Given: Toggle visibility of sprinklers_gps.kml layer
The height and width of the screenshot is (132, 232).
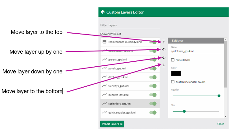Looking at the screenshot, I should pos(153,104).
